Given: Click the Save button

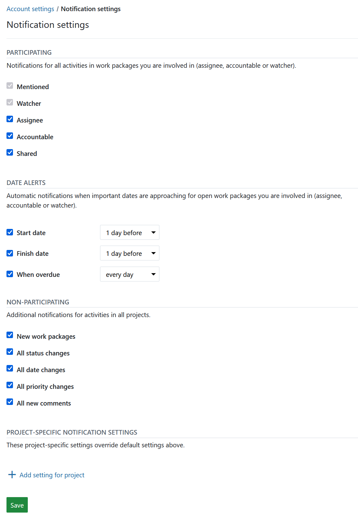Looking at the screenshot, I should pyautogui.click(x=17, y=505).
